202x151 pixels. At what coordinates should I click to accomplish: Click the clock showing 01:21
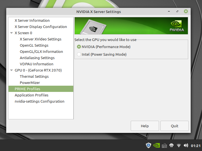(x=195, y=146)
